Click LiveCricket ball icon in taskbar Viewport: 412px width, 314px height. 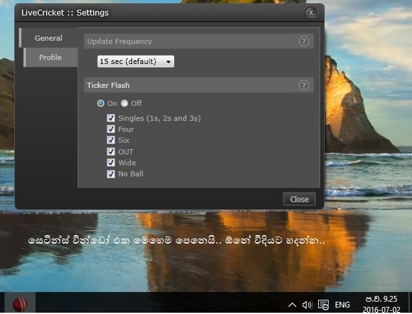coord(20,304)
